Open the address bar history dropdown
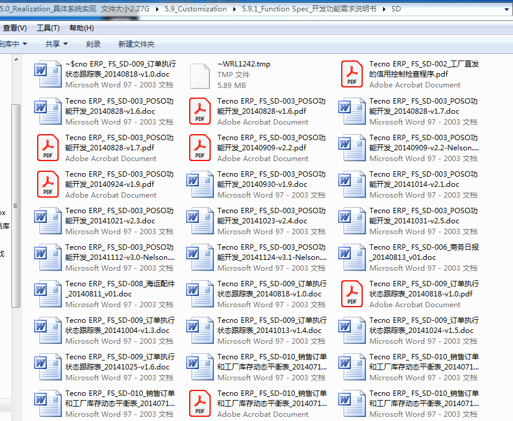The image size is (513, 421). pyautogui.click(x=506, y=9)
